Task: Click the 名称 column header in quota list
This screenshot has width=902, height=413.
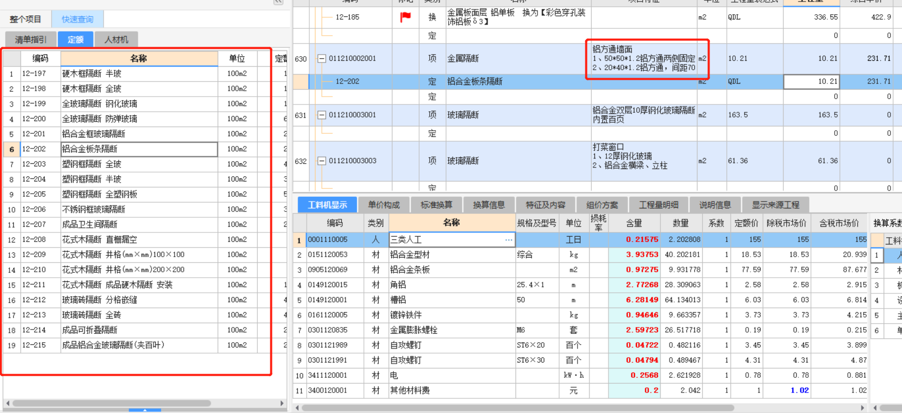Action: 139,59
